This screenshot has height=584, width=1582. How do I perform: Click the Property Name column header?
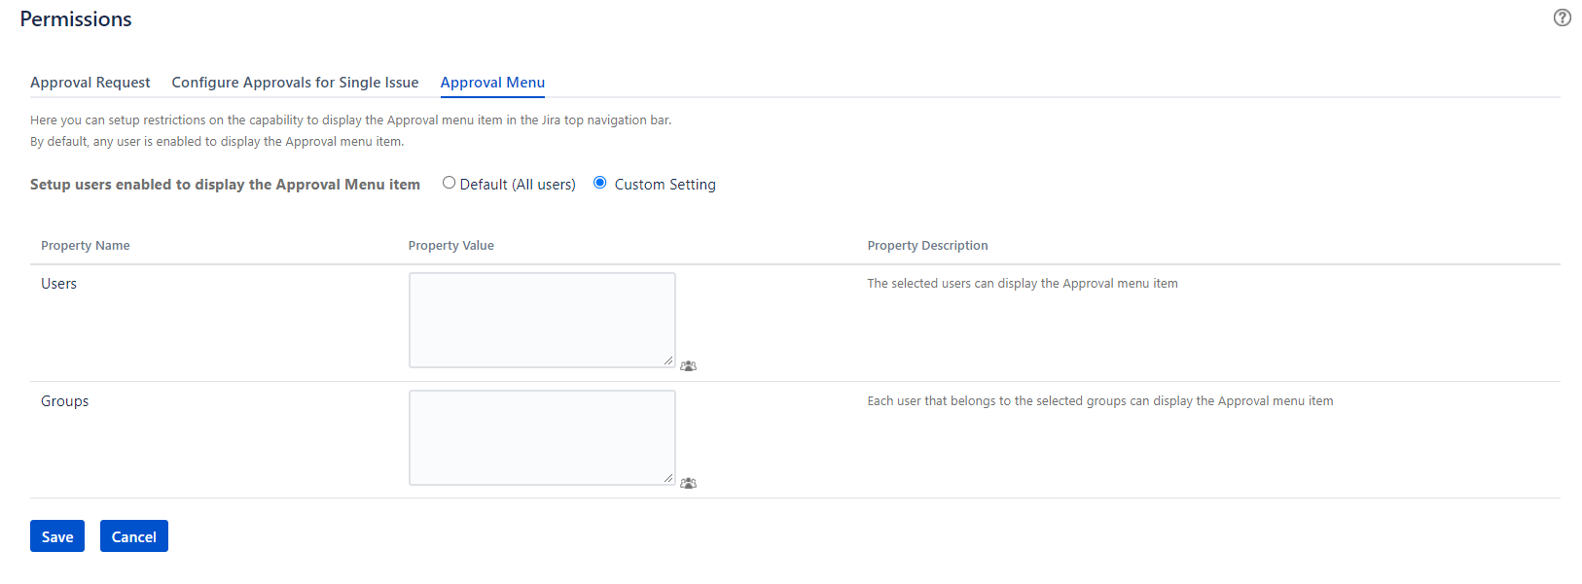85,246
